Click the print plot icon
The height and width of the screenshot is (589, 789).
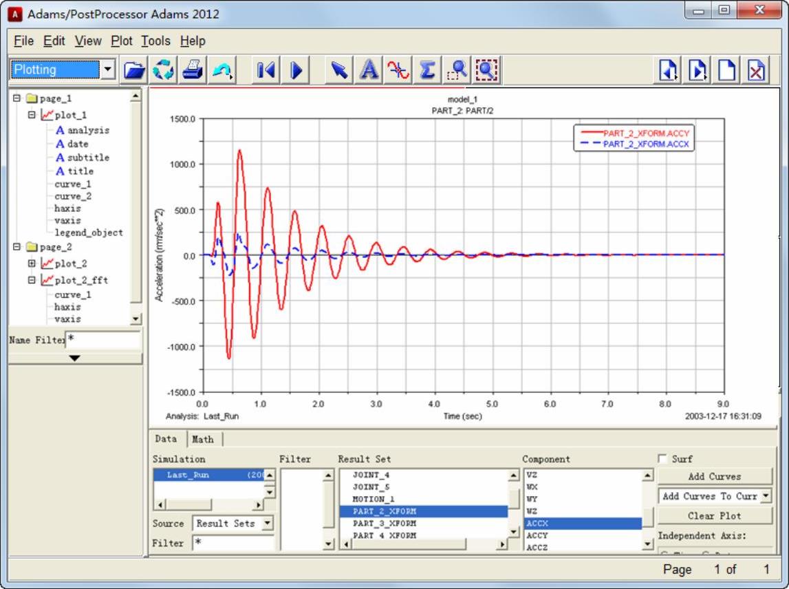click(x=193, y=69)
